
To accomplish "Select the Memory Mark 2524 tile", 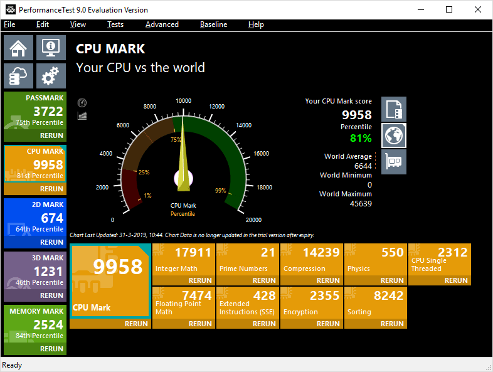I will [35, 324].
